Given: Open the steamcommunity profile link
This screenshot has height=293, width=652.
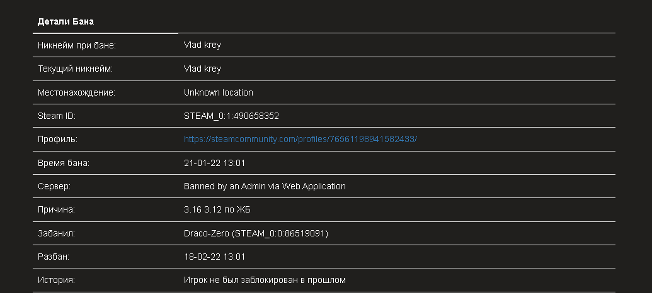Looking at the screenshot, I should click(x=300, y=139).
